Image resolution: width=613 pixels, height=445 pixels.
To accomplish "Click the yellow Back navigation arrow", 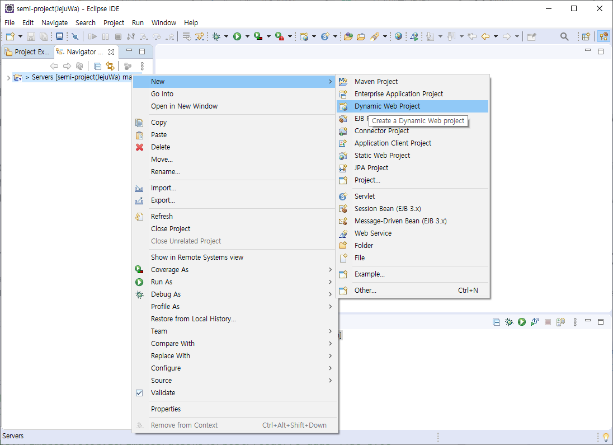I will tap(485, 36).
